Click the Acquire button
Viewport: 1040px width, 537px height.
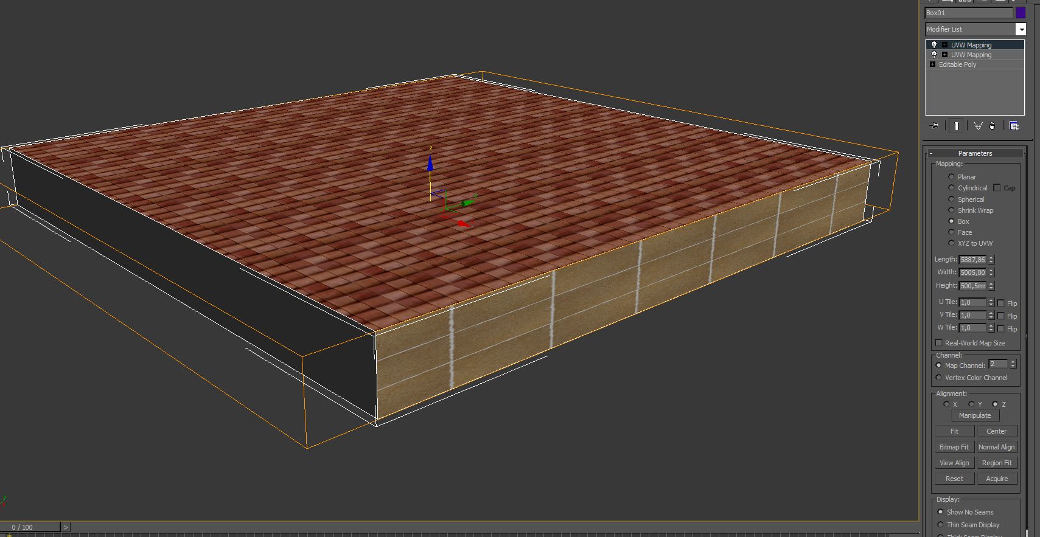pos(997,479)
